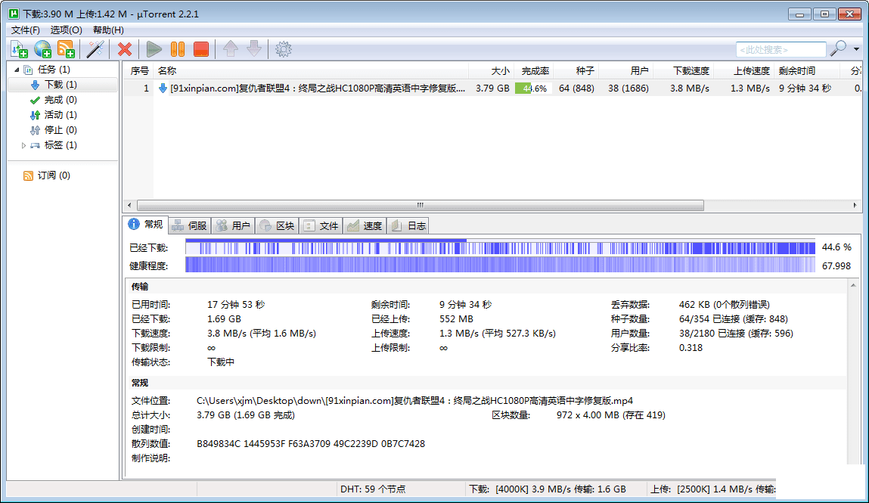The width and height of the screenshot is (869, 503).
Task: Click the 44.6% progress bar in torrent row
Action: click(533, 88)
